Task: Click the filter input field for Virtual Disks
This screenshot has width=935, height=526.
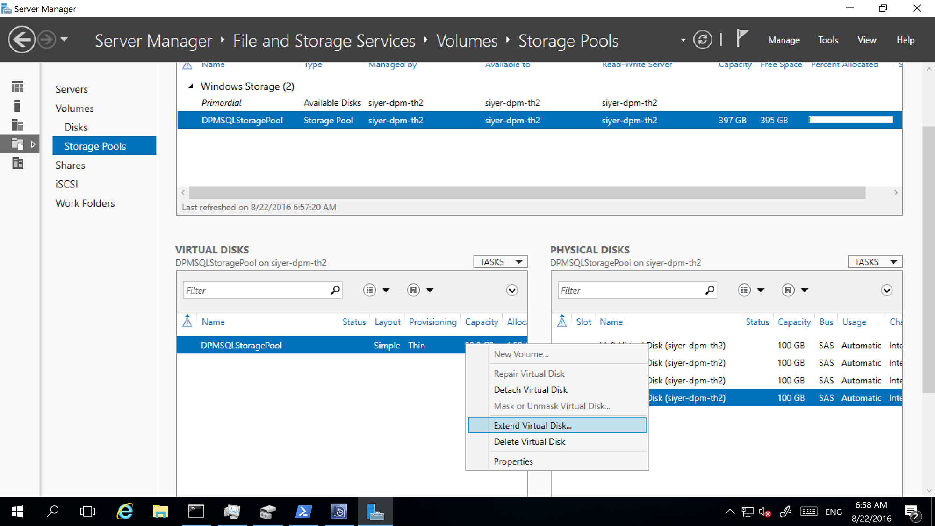Action: (257, 290)
